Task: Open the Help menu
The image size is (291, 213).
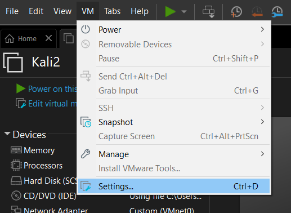Action: (x=140, y=11)
